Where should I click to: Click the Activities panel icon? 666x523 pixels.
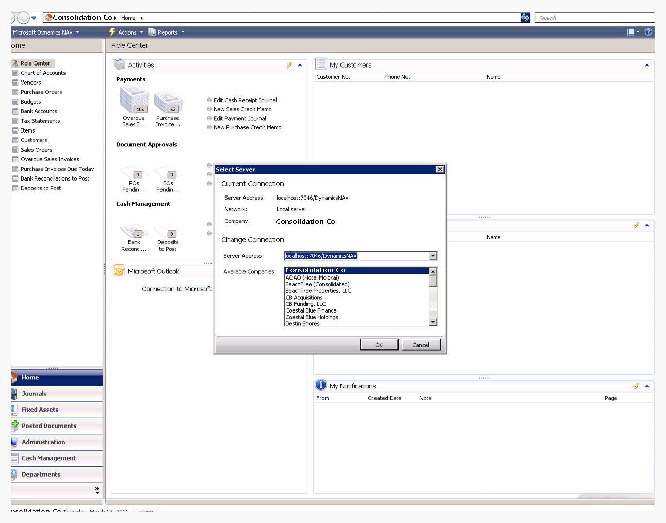click(120, 64)
